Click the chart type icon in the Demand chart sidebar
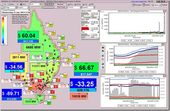The image size is (170, 111). coord(103,47)
